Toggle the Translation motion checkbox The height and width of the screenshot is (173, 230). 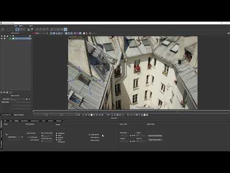click(x=57, y=133)
